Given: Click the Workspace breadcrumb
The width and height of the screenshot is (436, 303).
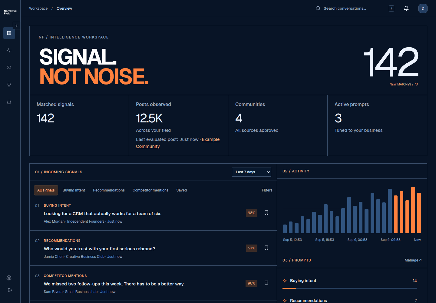Looking at the screenshot, I should click(38, 8).
